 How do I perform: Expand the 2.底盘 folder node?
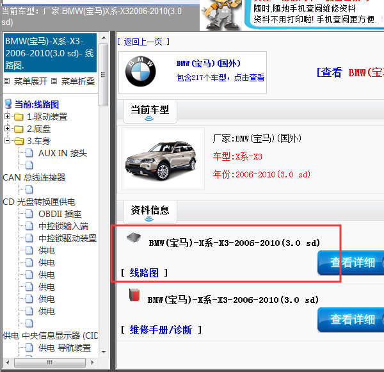[7, 128]
